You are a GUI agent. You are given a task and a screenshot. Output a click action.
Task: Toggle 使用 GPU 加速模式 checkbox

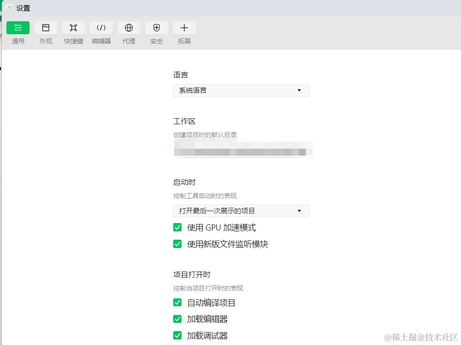pyautogui.click(x=177, y=227)
